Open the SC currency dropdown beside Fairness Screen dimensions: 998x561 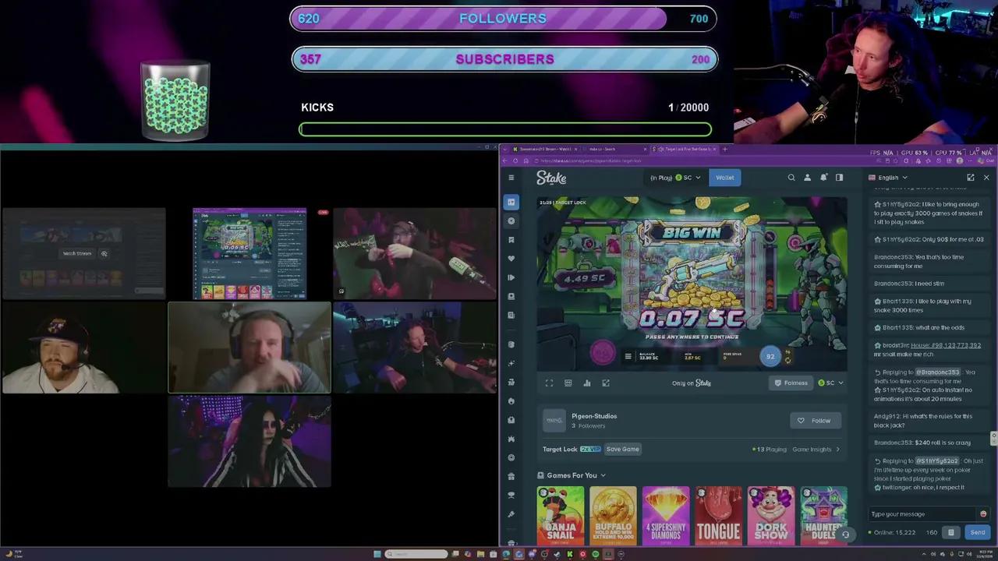[x=830, y=383]
